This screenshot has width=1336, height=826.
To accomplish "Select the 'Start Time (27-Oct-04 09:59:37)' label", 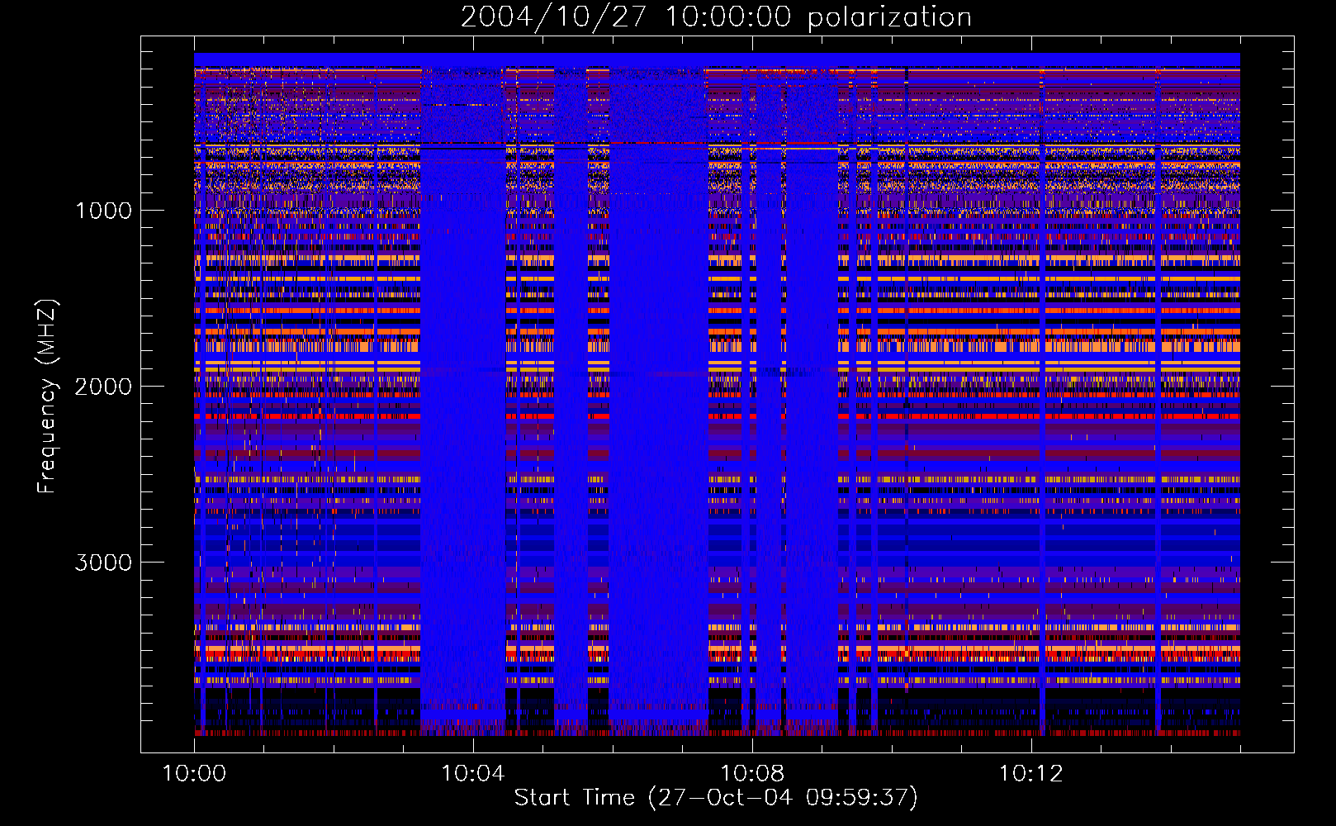I will 716,798.
